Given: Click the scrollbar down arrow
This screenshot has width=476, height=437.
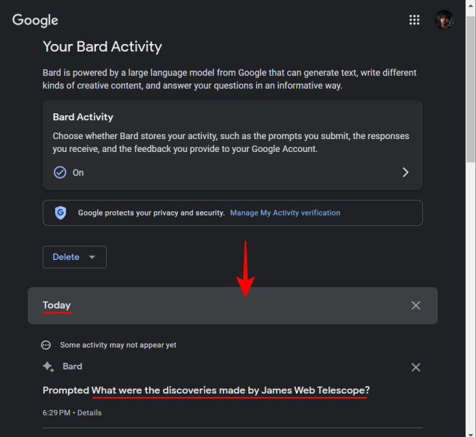Looking at the screenshot, I should click(x=471, y=434).
